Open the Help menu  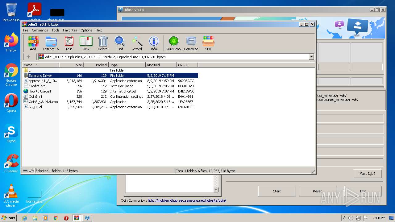(x=99, y=30)
